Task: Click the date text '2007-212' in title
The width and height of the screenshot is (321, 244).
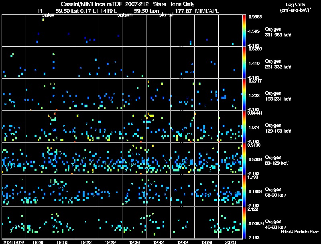Action: coord(137,4)
